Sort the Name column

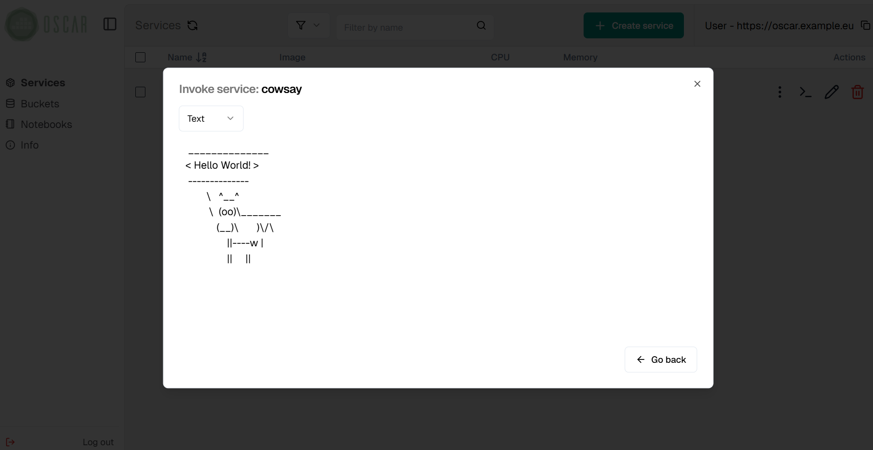202,57
